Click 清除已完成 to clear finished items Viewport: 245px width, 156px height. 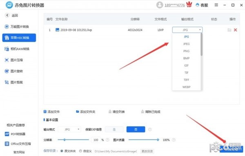point(151,111)
